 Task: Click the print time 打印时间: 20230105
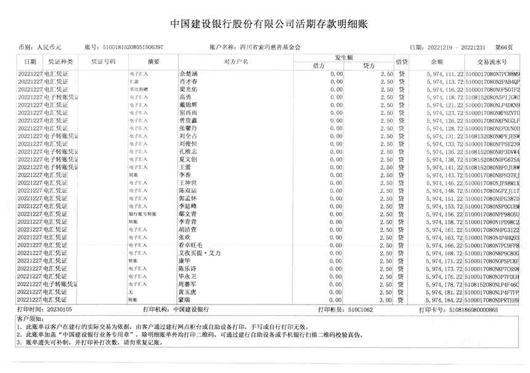(x=44, y=309)
